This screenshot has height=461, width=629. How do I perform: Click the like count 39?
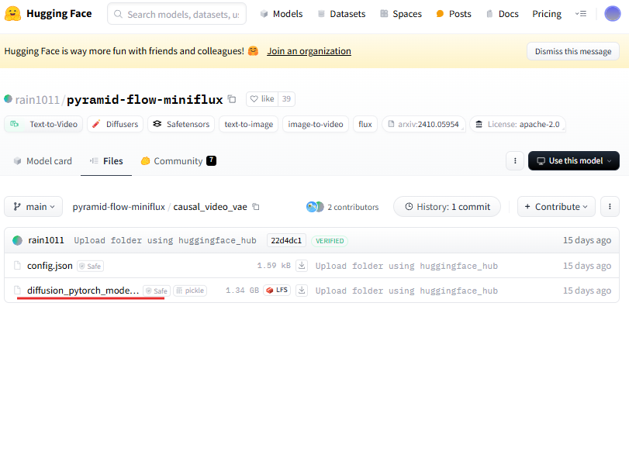pyautogui.click(x=286, y=98)
